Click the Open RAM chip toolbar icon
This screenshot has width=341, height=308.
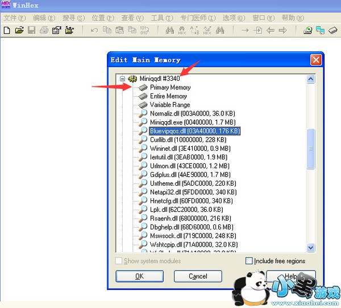332,30
